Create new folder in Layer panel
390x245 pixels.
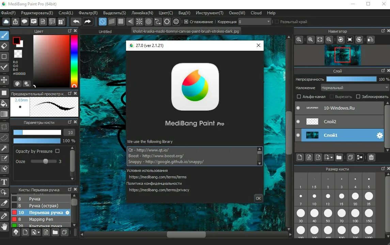point(339,157)
